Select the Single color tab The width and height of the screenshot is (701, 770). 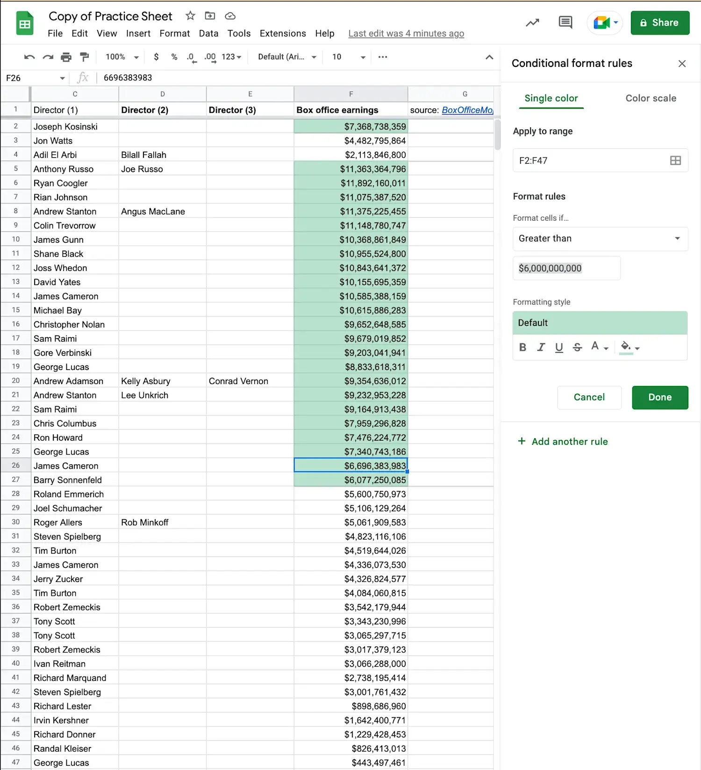[551, 98]
